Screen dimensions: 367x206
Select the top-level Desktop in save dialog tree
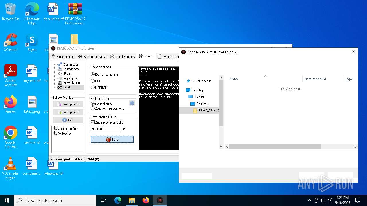click(x=195, y=90)
